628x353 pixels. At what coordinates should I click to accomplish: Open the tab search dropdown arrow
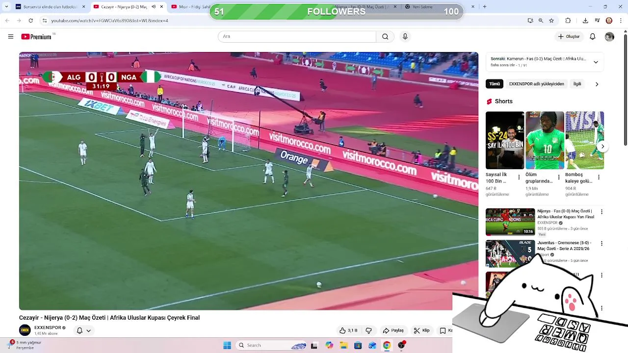[x=6, y=6]
